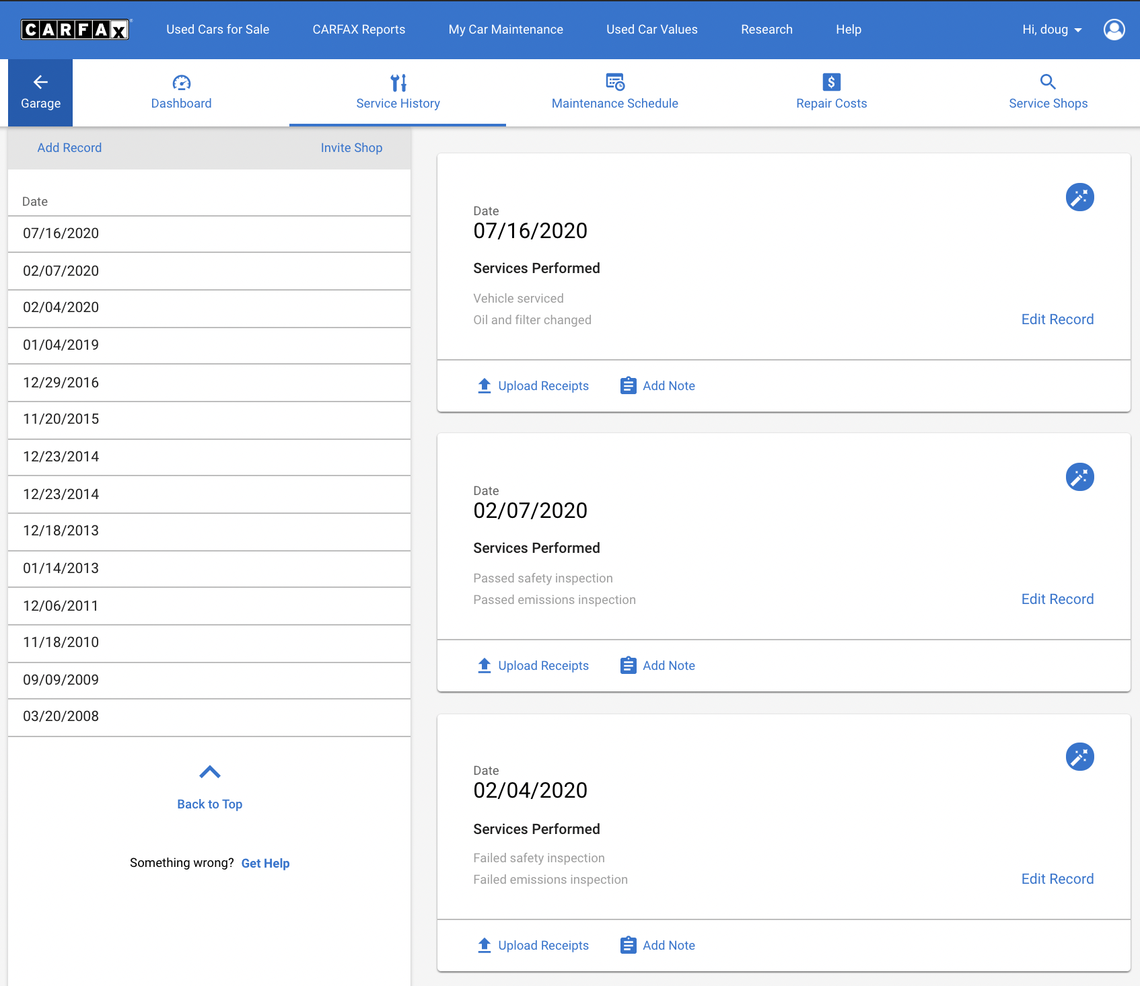This screenshot has width=1140, height=986.
Task: Click clipboard note icon in 02/07/2020 card
Action: tap(628, 665)
